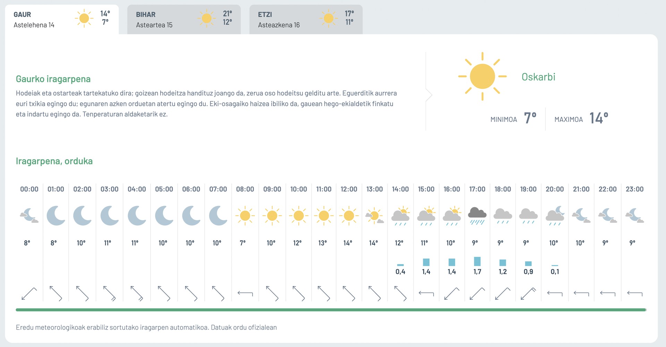Image resolution: width=666 pixels, height=347 pixels.
Task: Open the ETZI Asteazkena 16 tab
Action: tap(306, 19)
